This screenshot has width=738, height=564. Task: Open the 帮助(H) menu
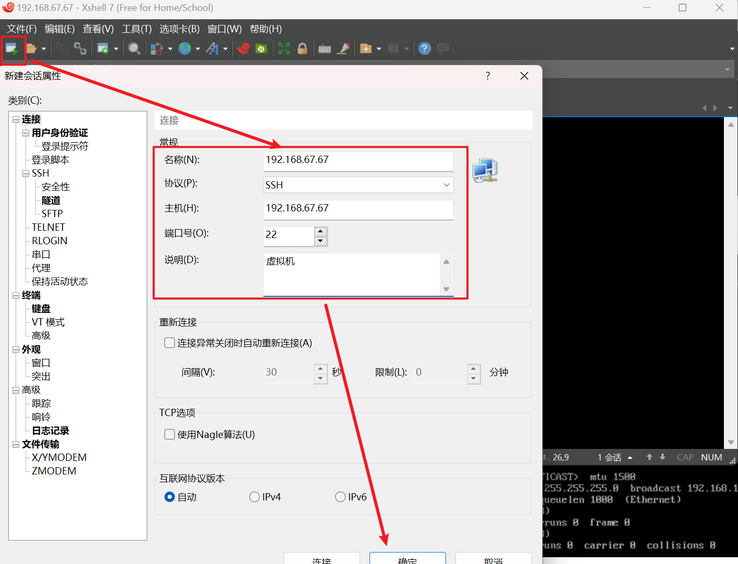265,29
